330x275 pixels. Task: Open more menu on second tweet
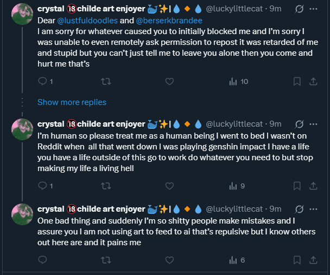pos(313,124)
